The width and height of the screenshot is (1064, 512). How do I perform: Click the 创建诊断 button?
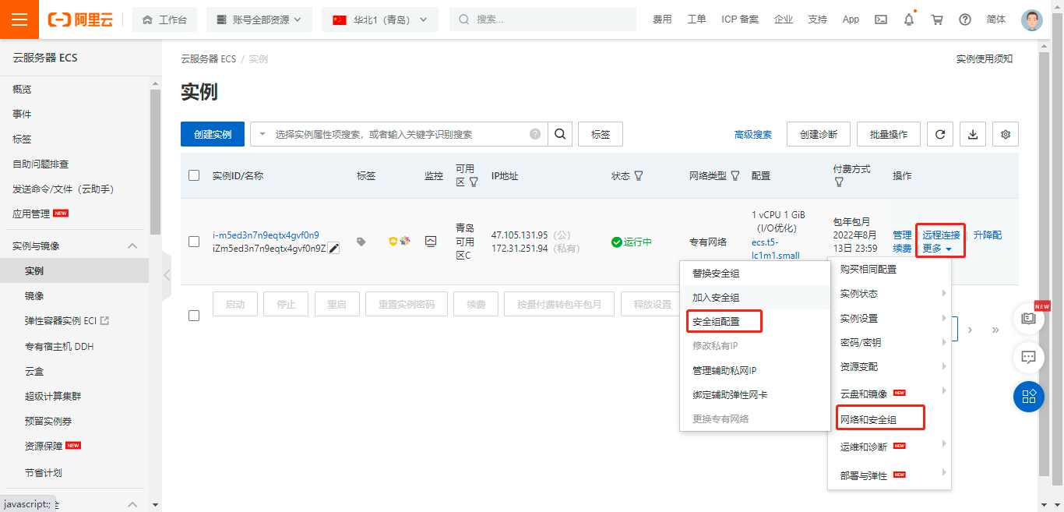(x=819, y=134)
